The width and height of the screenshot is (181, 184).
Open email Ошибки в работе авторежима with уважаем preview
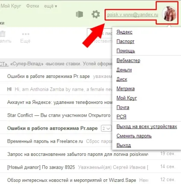[x=56, y=76]
